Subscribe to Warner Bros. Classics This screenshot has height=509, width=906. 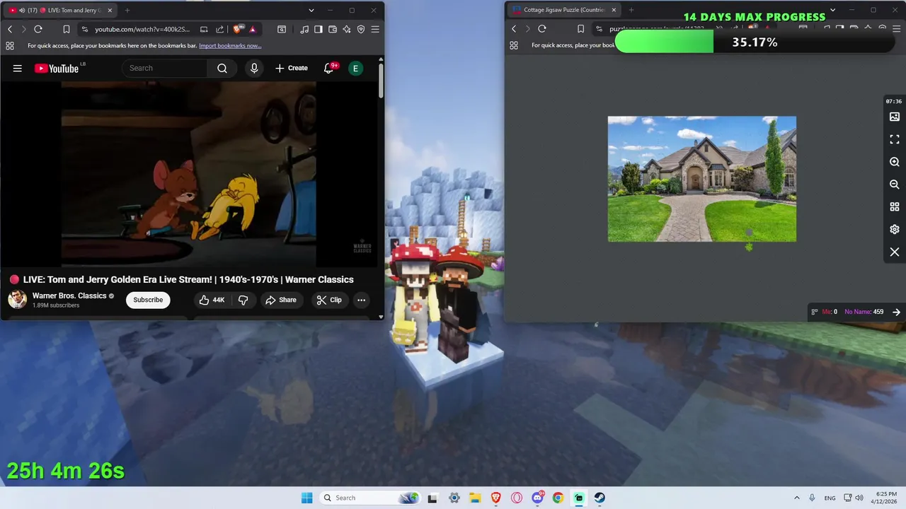coord(148,300)
